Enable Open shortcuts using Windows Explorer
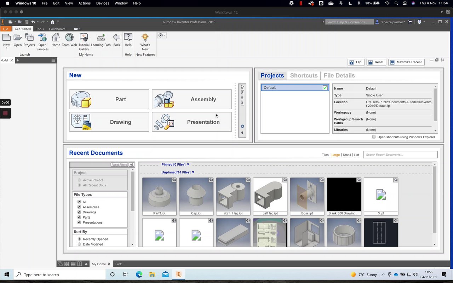Screen dimensions: 453x283 pyautogui.click(x=374, y=137)
